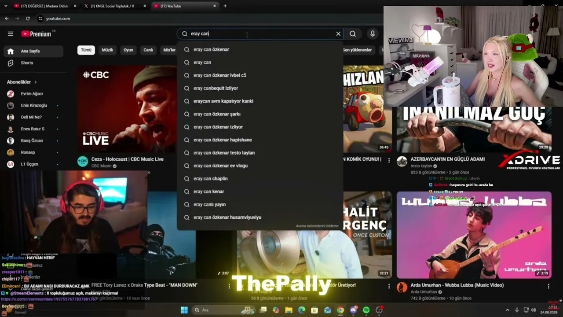The image size is (563, 317).
Task: Clear the search box with the X icon
Action: [x=338, y=33]
